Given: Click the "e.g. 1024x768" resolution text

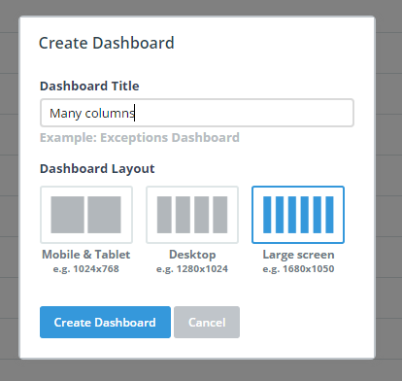Looking at the screenshot, I should [x=86, y=269].
